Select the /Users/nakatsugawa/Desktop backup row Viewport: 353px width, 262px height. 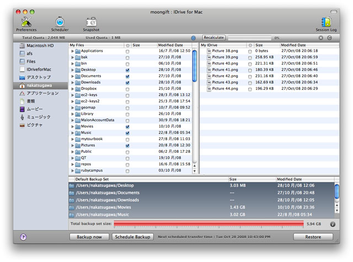coord(201,186)
